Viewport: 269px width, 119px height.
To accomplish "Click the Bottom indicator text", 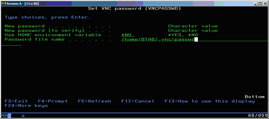I will point(255,97).
